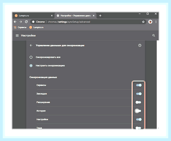
Task: Open the Chrome three-dot menu
Action: [x=156, y=22]
